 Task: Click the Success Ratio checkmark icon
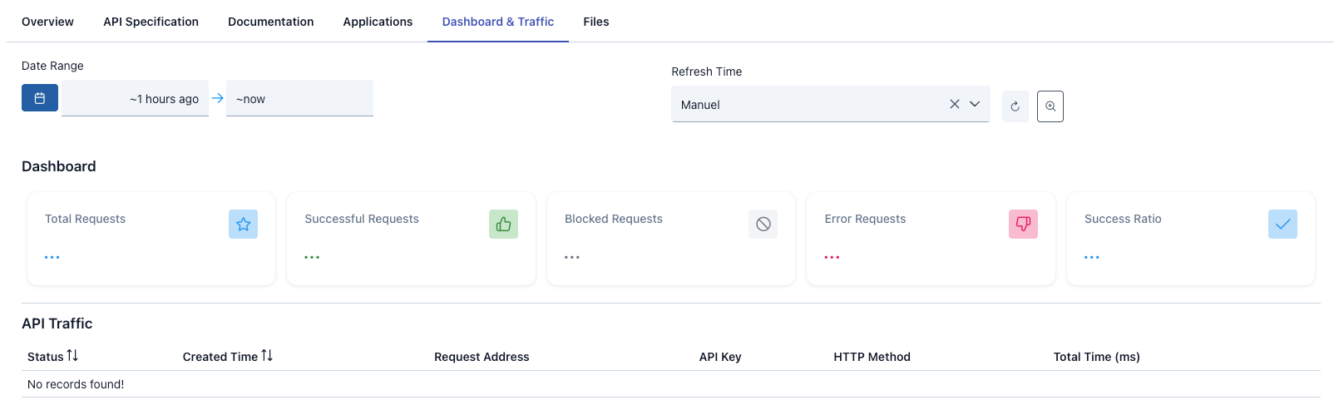coord(1282,224)
